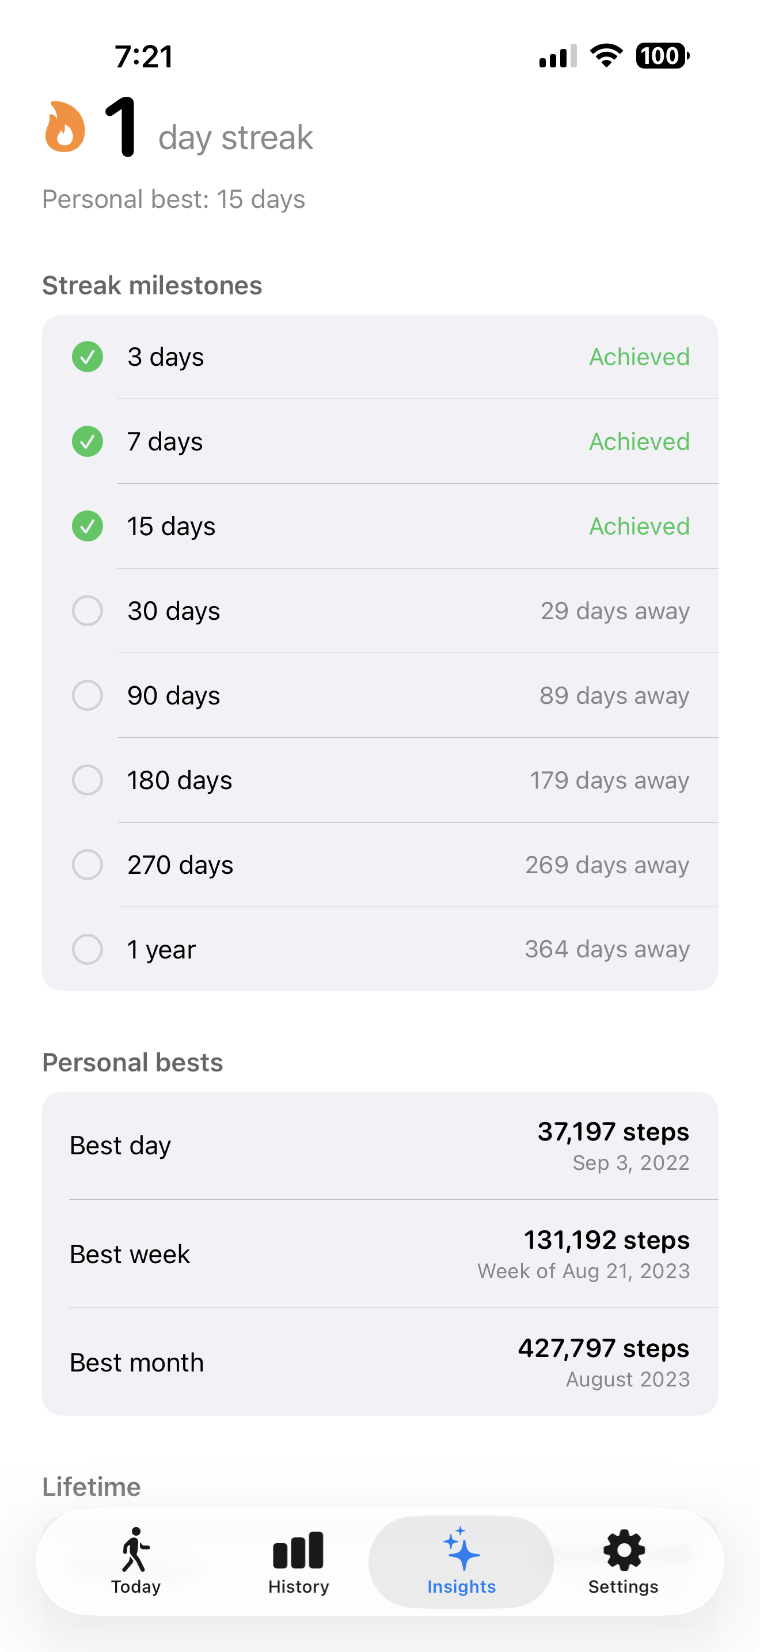Tap green checkmark beside 3 days
This screenshot has height=1652, width=760.
(x=88, y=357)
